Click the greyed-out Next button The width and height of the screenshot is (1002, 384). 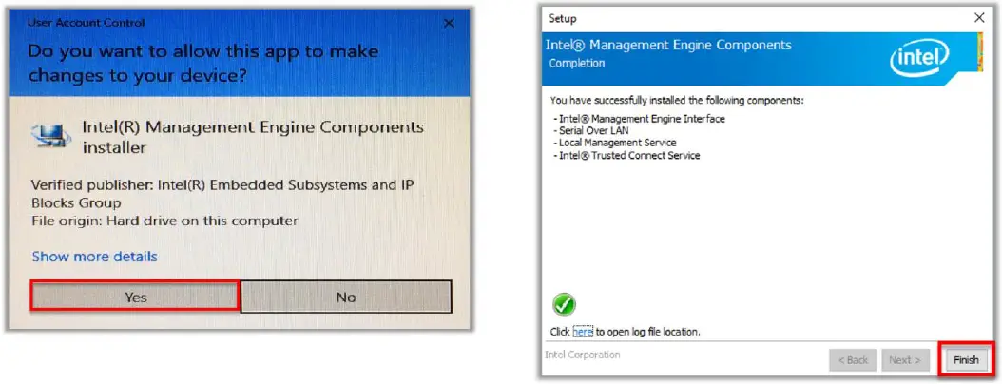(x=903, y=360)
